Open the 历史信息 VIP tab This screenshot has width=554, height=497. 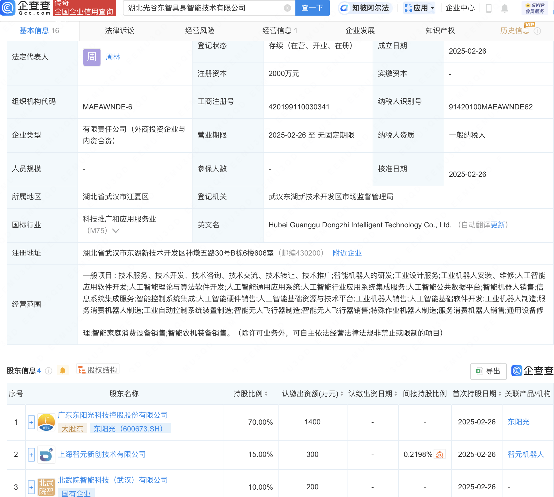click(x=515, y=31)
